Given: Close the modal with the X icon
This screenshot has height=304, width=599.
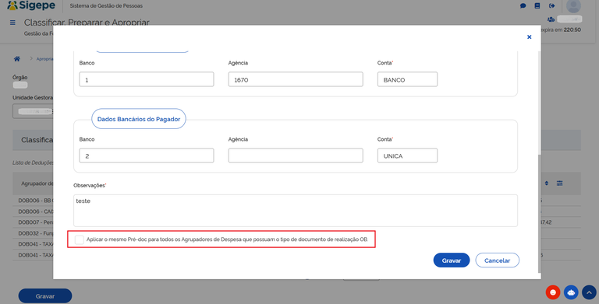Looking at the screenshot, I should pos(529,37).
